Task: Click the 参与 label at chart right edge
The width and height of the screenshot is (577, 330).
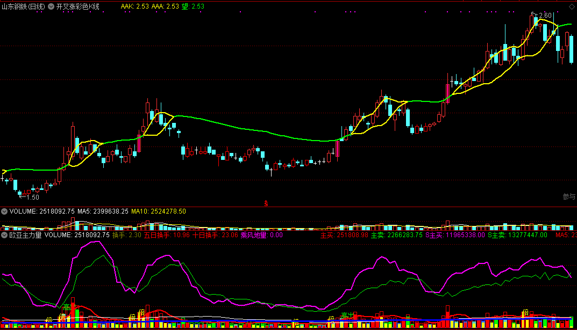Action: pos(569,197)
